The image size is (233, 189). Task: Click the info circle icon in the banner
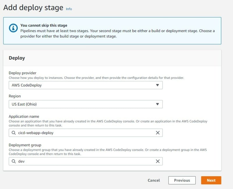pos(13,28)
